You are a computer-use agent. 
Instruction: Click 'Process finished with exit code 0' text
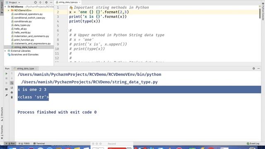[57, 112]
